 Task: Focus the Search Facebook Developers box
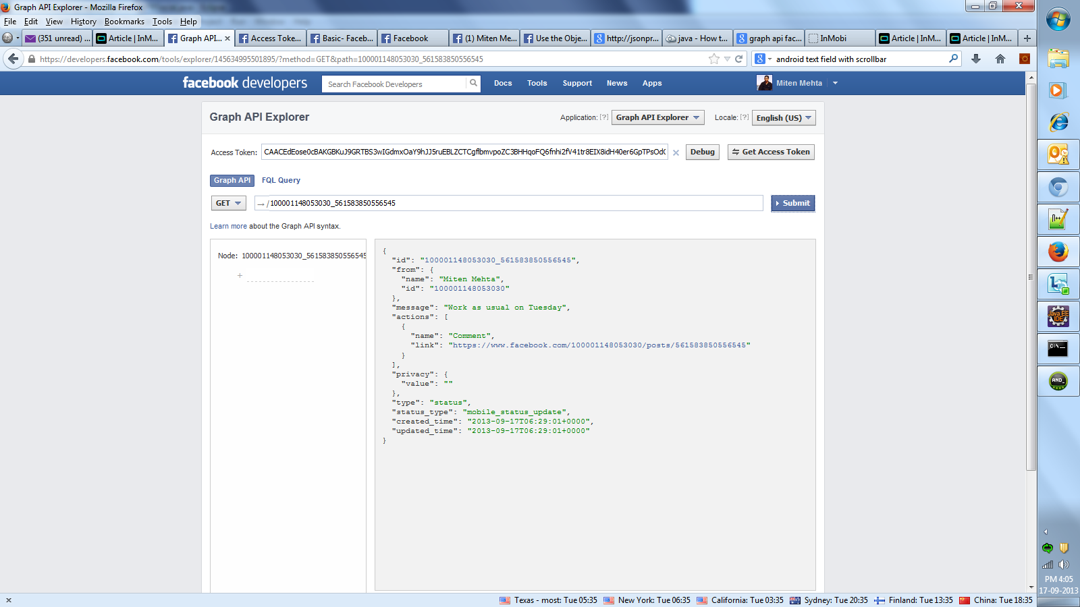tap(395, 84)
